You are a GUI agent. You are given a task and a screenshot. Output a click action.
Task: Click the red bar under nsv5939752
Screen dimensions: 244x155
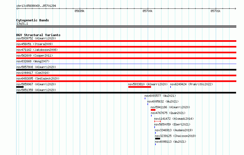point(126,41)
